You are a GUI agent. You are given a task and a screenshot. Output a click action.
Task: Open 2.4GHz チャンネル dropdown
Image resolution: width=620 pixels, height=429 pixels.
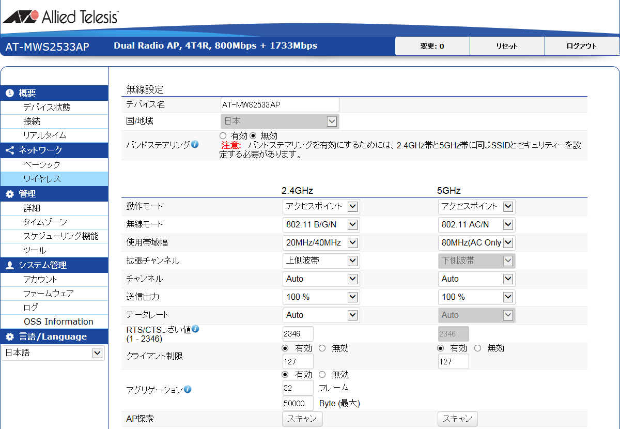(321, 279)
